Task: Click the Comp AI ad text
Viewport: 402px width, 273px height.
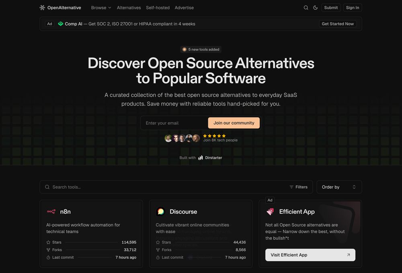Action: coord(130,24)
